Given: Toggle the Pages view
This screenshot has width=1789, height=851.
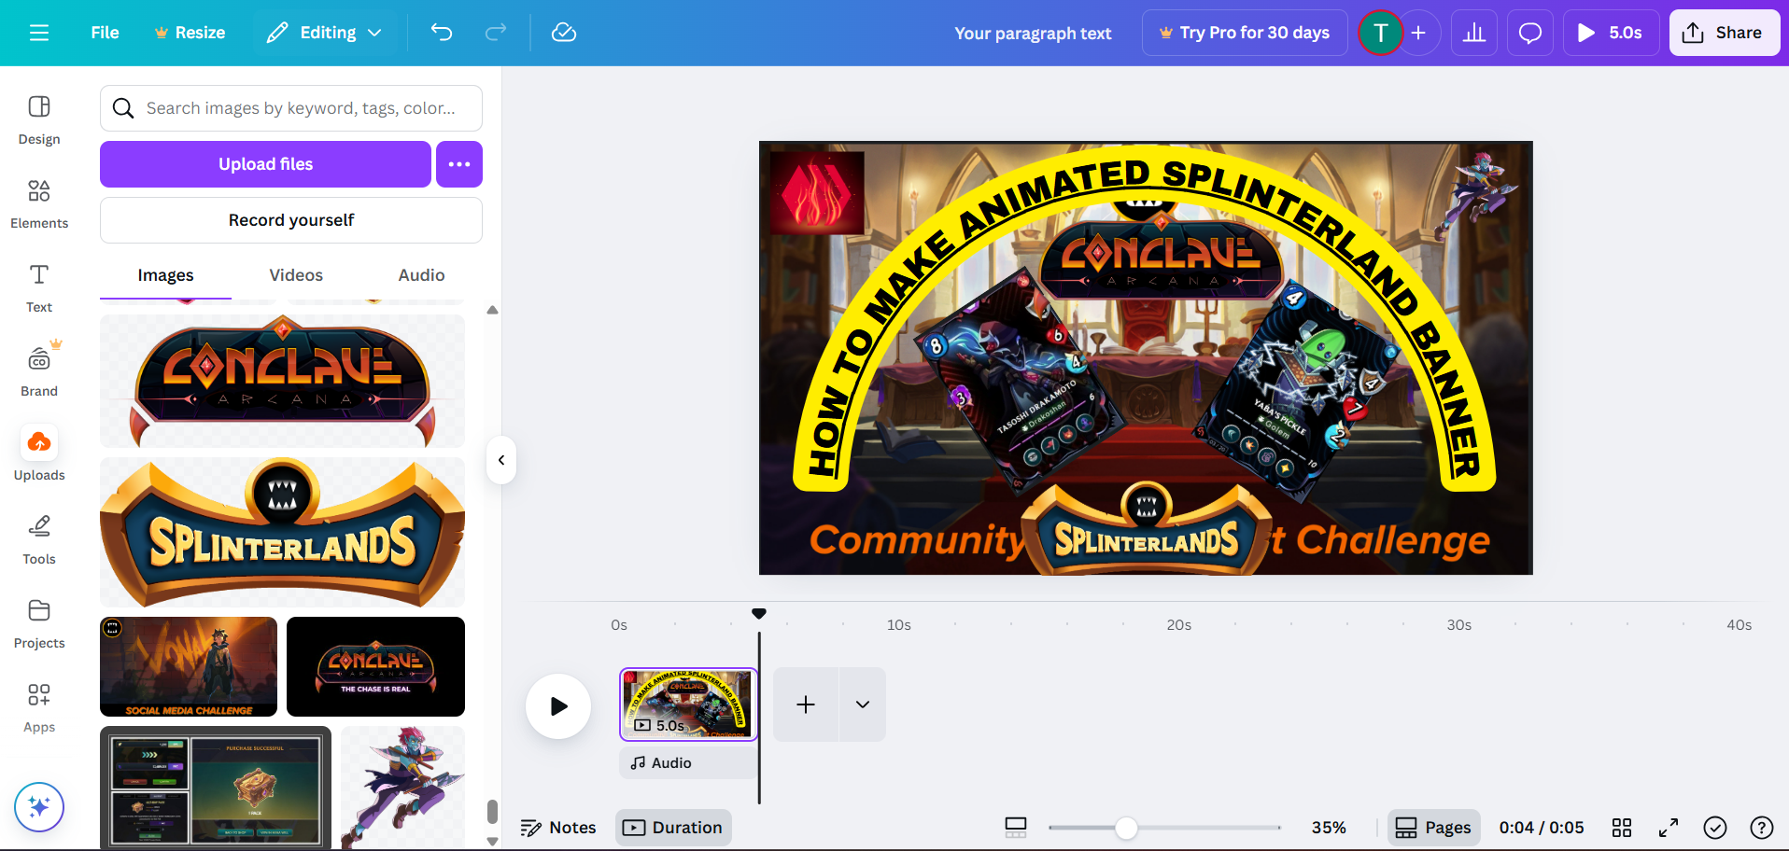Looking at the screenshot, I should 1434,828.
